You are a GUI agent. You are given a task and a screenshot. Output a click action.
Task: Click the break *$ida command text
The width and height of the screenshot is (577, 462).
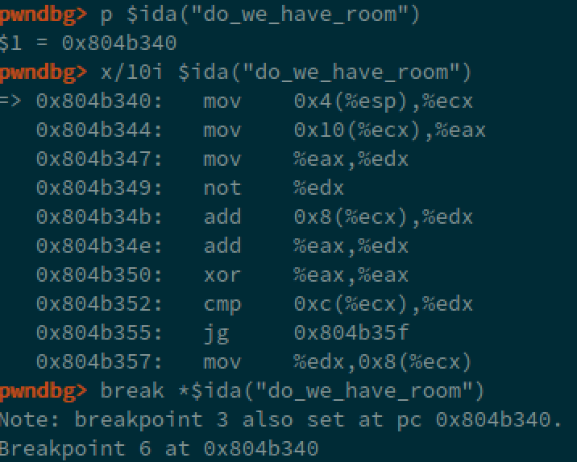pyautogui.click(x=293, y=390)
